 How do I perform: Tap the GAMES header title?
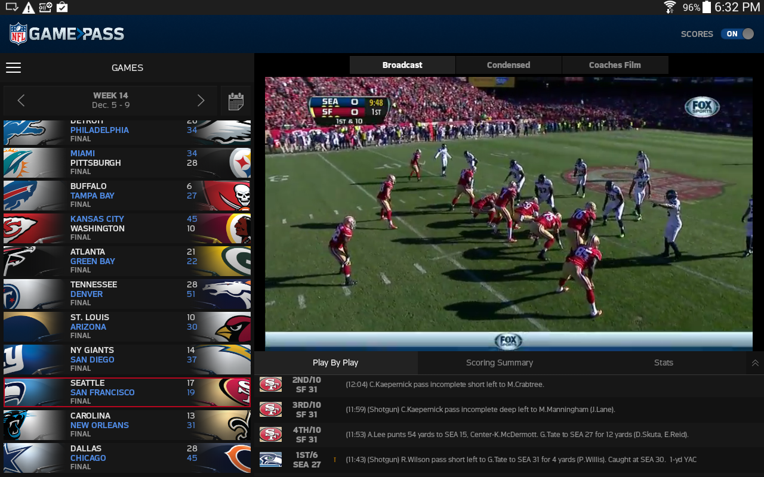point(127,68)
